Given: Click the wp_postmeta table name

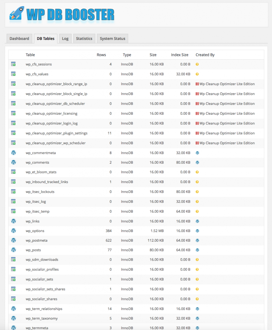Looking at the screenshot, I should tap(37, 240).
